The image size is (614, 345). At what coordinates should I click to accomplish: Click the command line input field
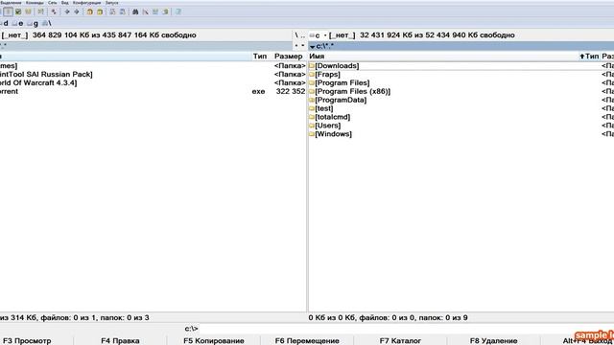coord(407,329)
